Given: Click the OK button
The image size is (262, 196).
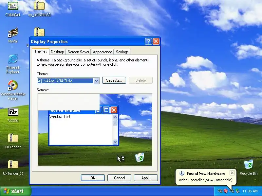Looking at the screenshot, I should (x=93, y=178).
